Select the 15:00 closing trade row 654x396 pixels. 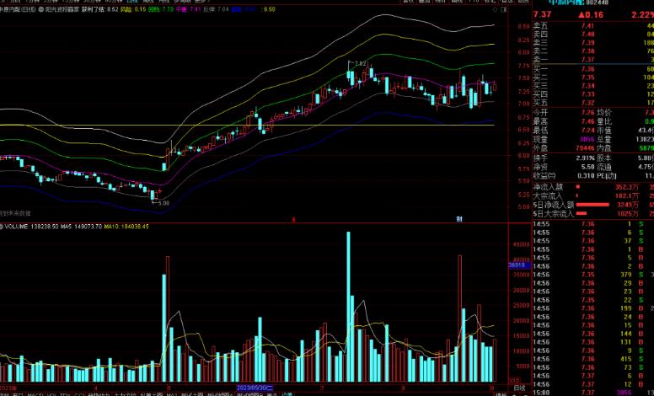tap(593, 393)
